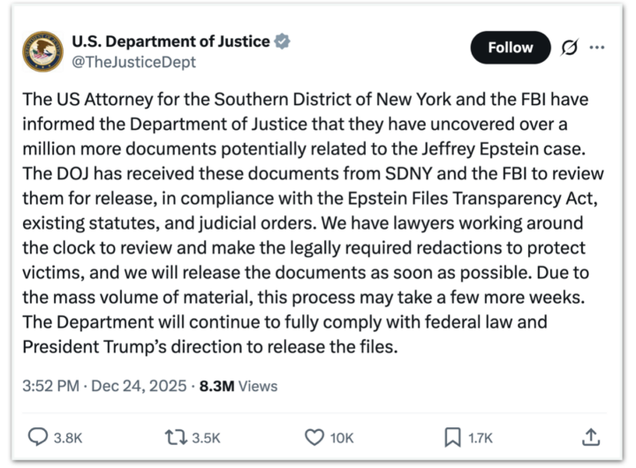
Task: Click the 1.7K bookmarks count
Action: click(481, 437)
